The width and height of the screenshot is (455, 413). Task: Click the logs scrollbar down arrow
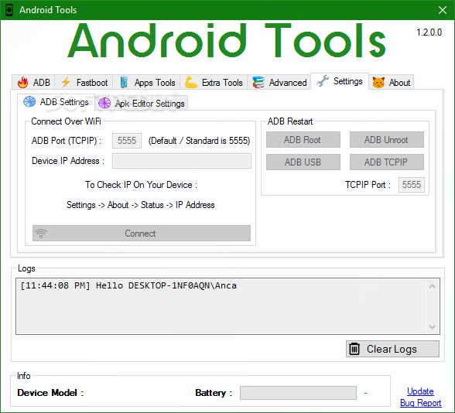[x=432, y=327]
